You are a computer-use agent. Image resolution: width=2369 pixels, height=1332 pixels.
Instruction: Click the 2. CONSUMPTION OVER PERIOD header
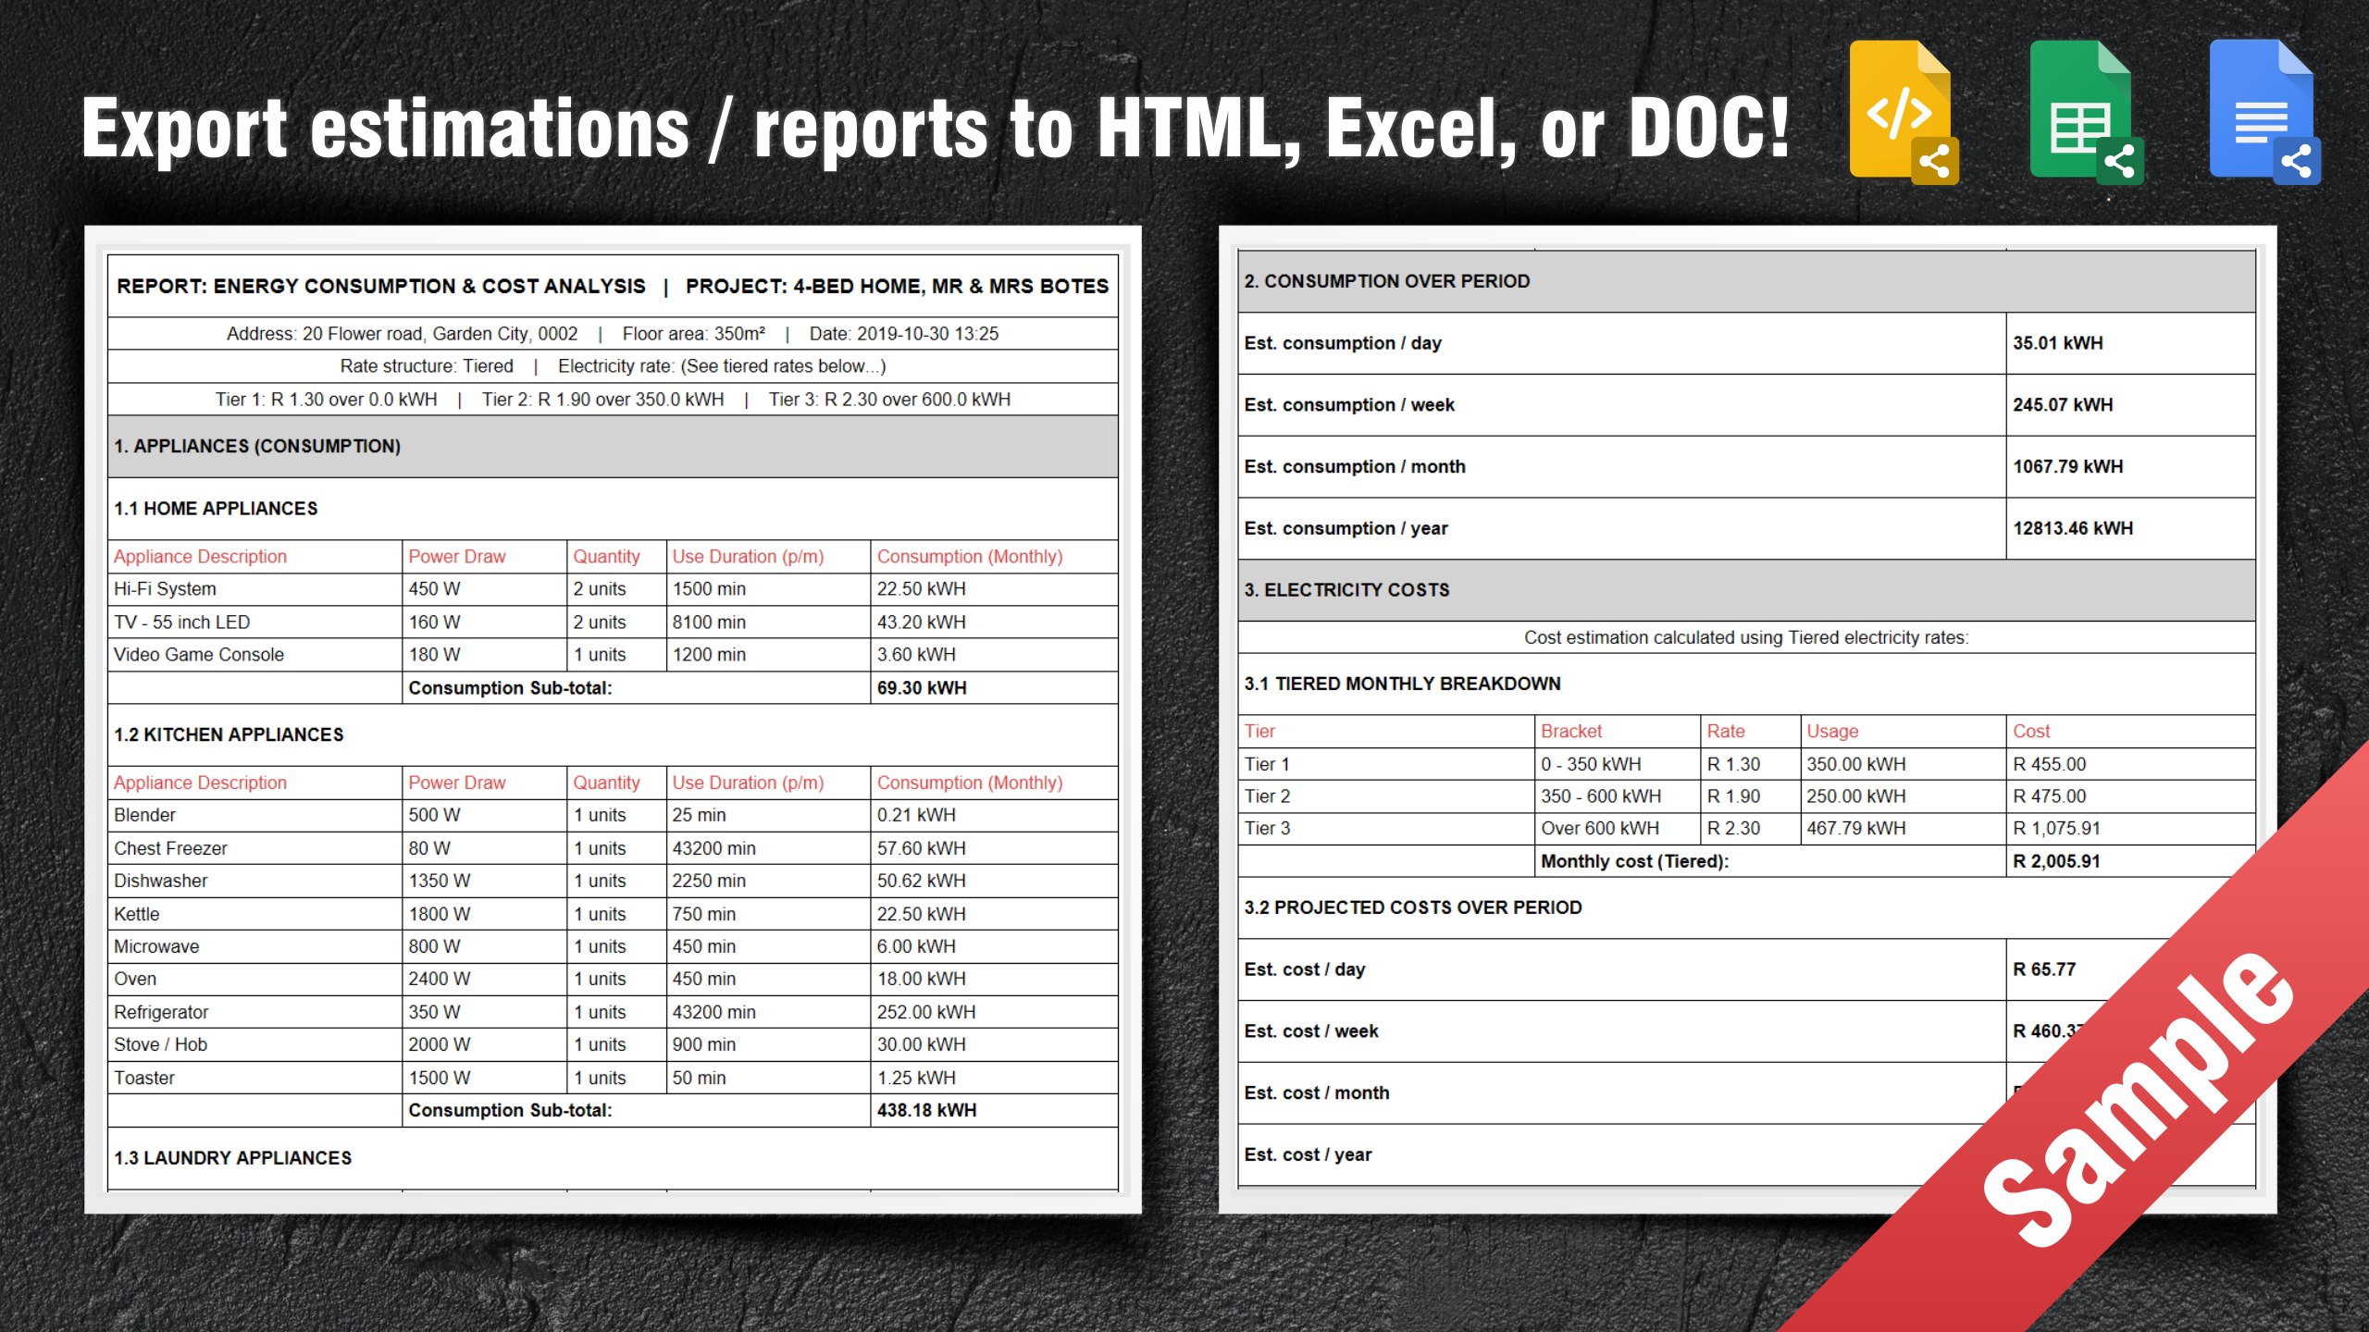1386,281
